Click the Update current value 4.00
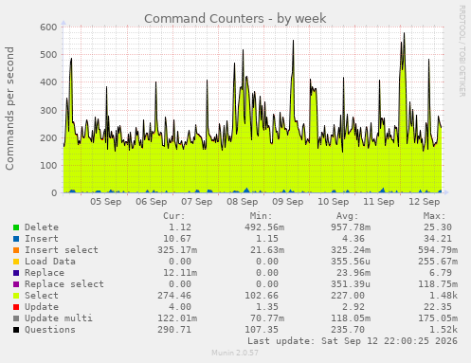The width and height of the screenshot is (471, 363). coord(180,307)
